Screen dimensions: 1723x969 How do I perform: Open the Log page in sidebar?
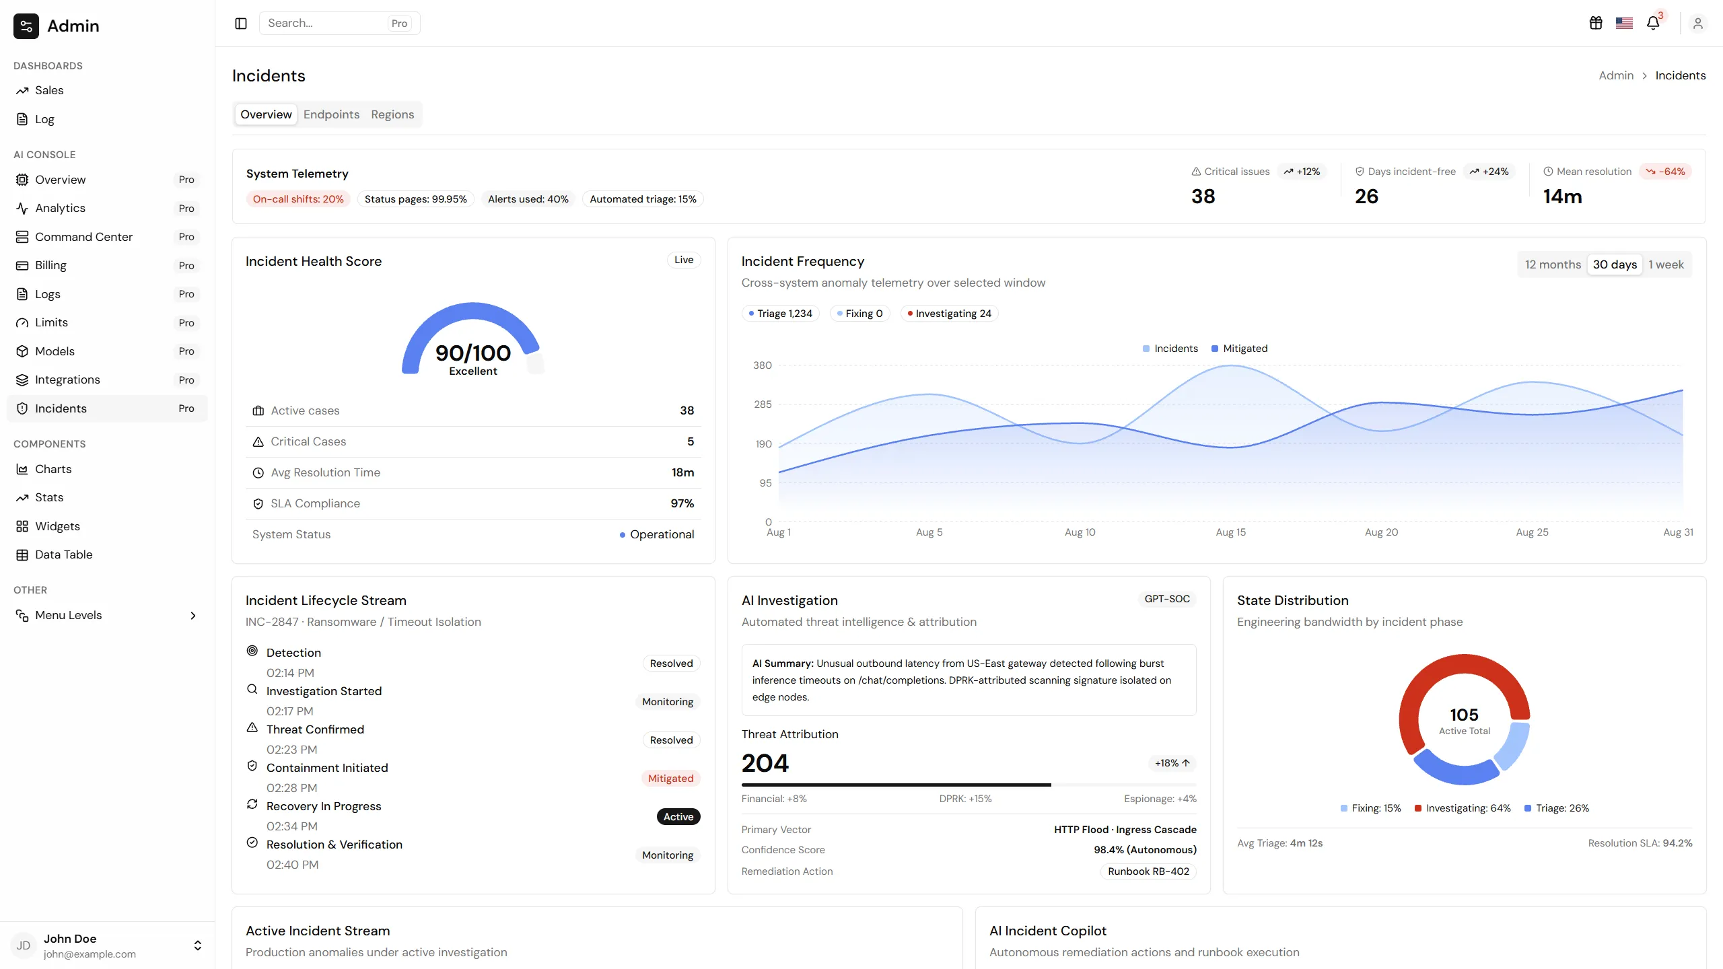(x=107, y=119)
